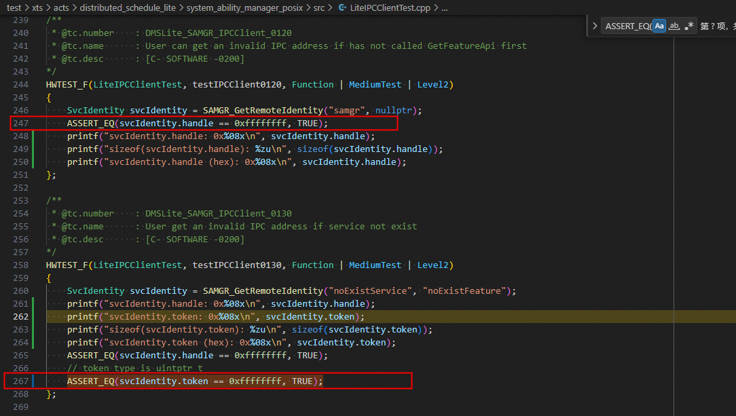Click green gutter marker beside line 263
Screen dimensions: 736x416
click(x=33, y=330)
